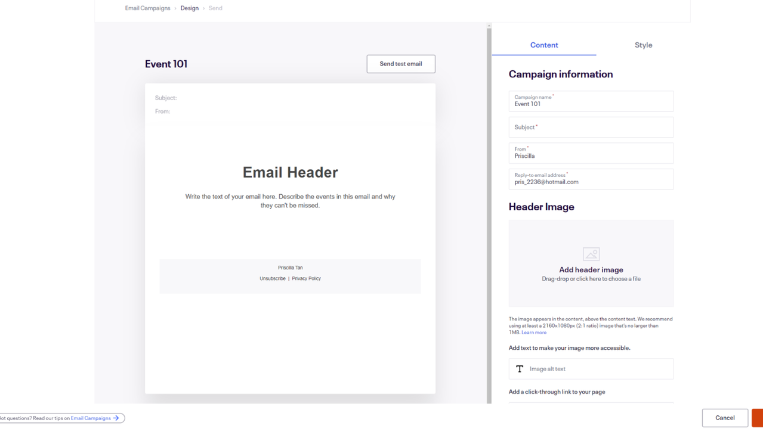Go to the Send breadcrumb step
Screen dimensions: 763x429
215,8
